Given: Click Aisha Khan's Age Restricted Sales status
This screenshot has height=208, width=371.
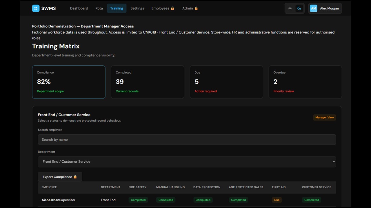Looking at the screenshot, I should tap(239, 200).
